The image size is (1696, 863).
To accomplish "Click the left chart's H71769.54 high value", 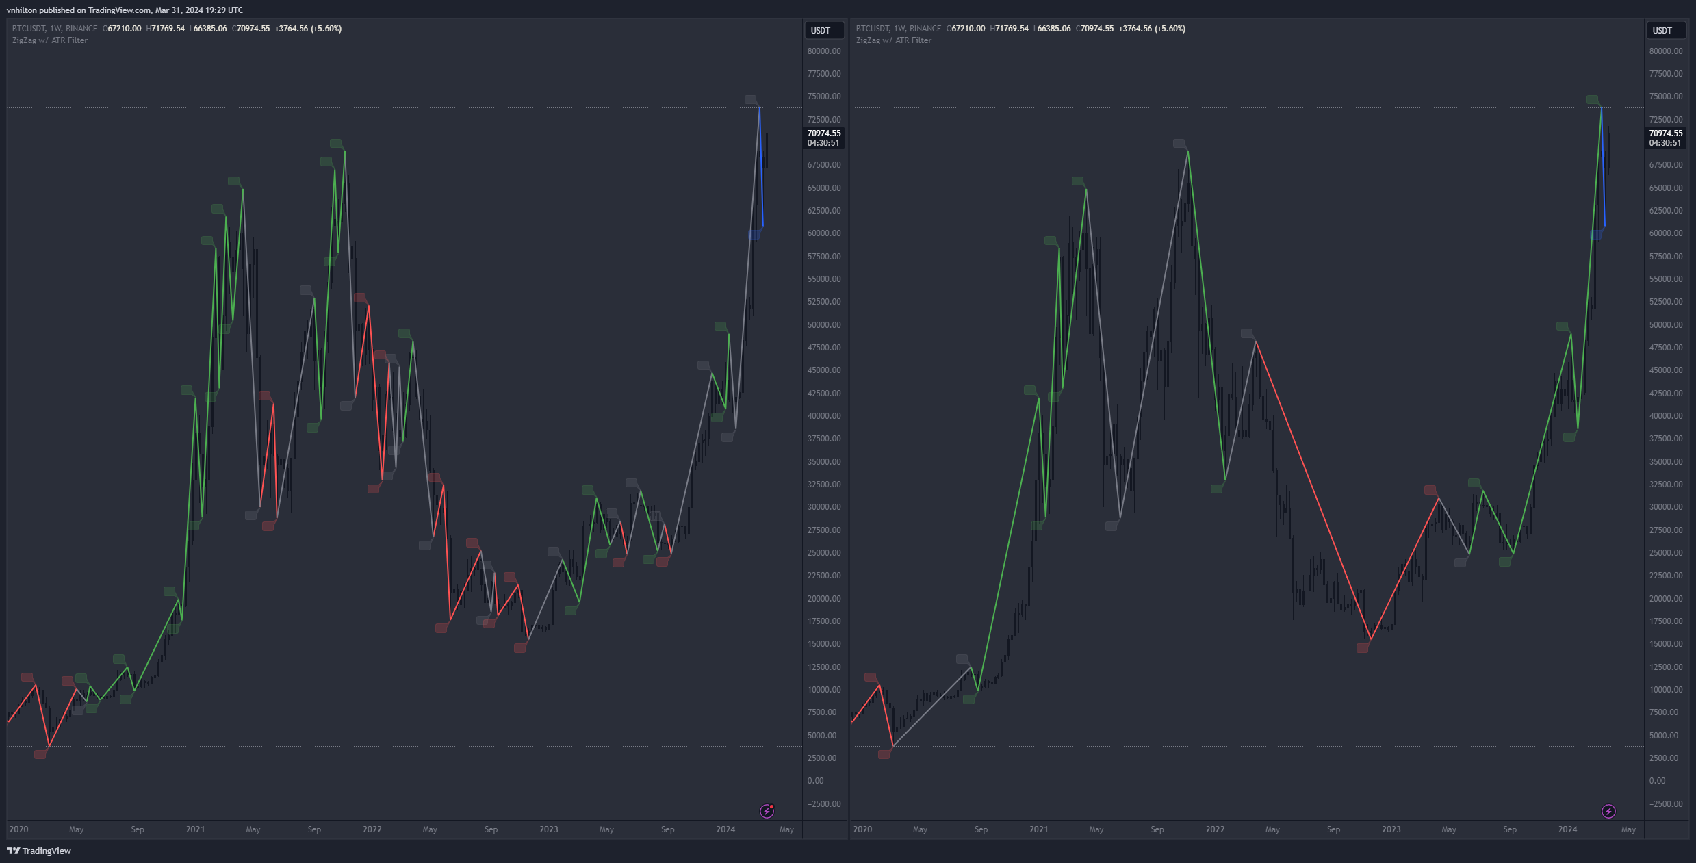I will pyautogui.click(x=166, y=29).
